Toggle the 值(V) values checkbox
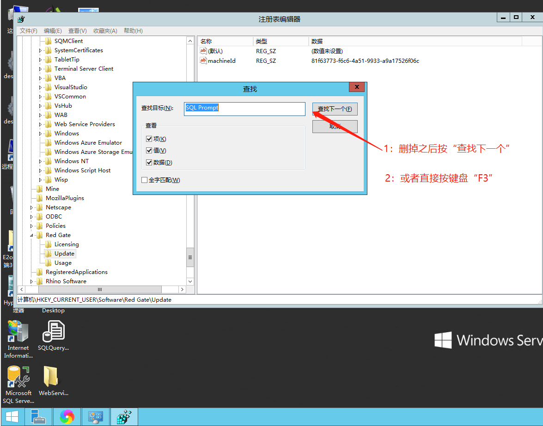Image resolution: width=543 pixels, height=426 pixels. coord(149,150)
